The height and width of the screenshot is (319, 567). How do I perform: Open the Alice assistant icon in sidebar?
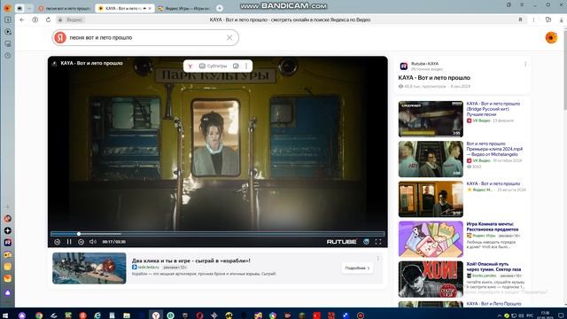[8, 292]
